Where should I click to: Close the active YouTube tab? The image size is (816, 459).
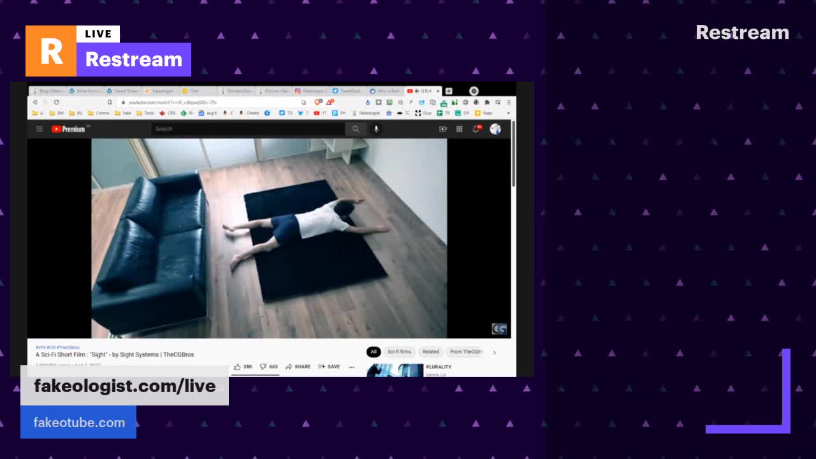438,91
